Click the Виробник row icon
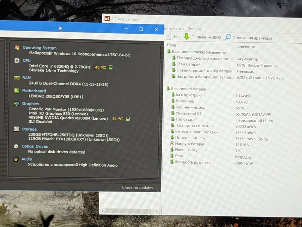The width and height of the screenshot is (302, 227). (x=173, y=101)
